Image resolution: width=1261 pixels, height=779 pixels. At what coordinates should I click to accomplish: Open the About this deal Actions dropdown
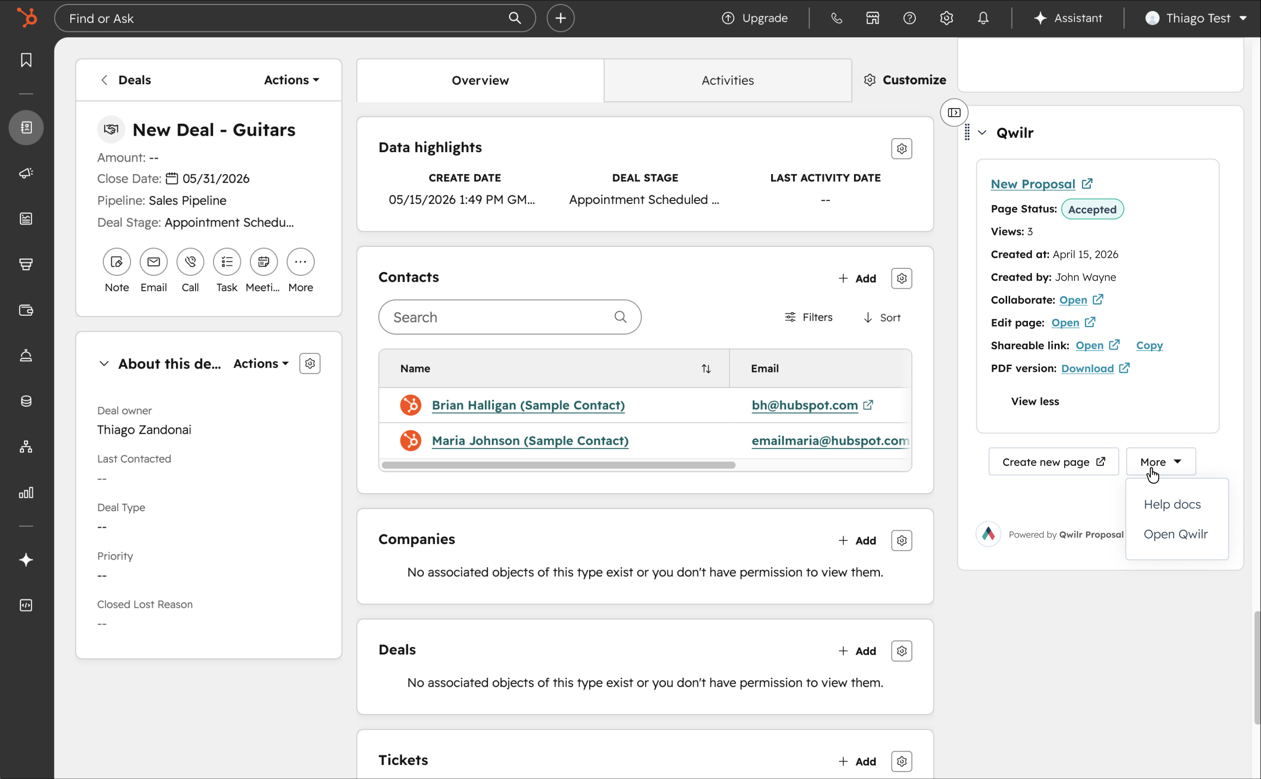pos(261,363)
